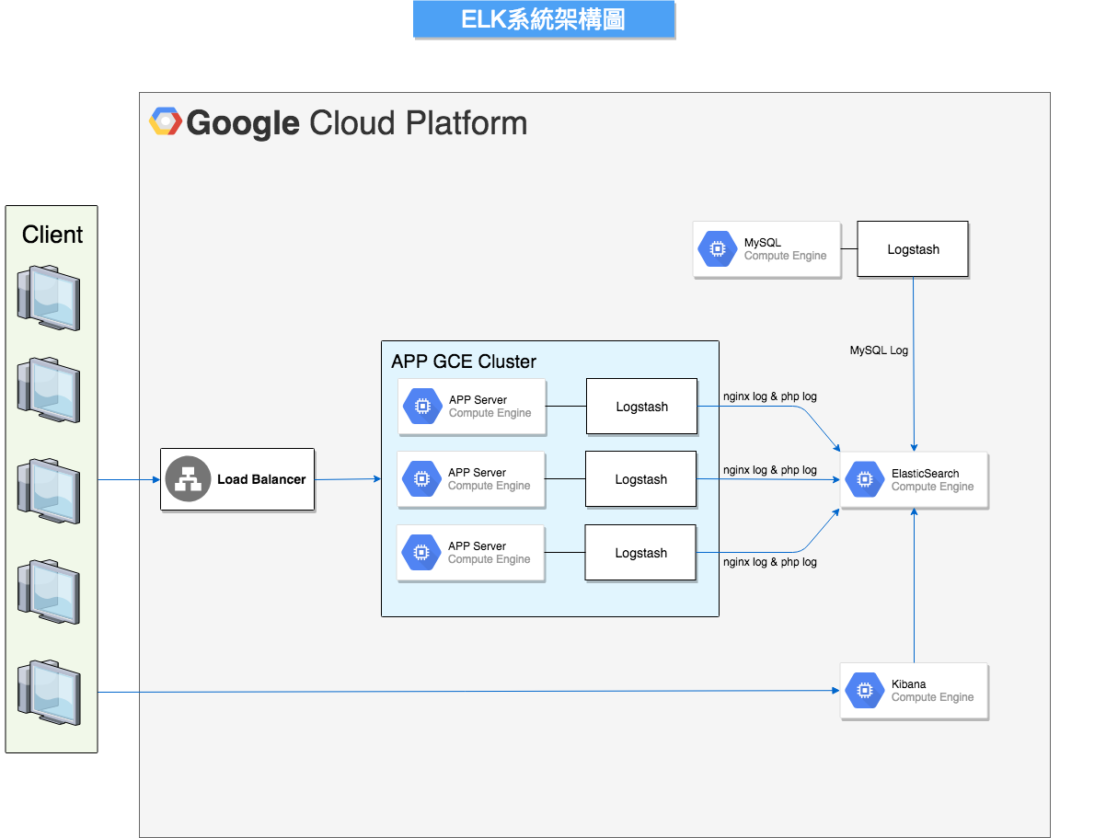Click the middle APP Server hexagon icon

coord(421,479)
